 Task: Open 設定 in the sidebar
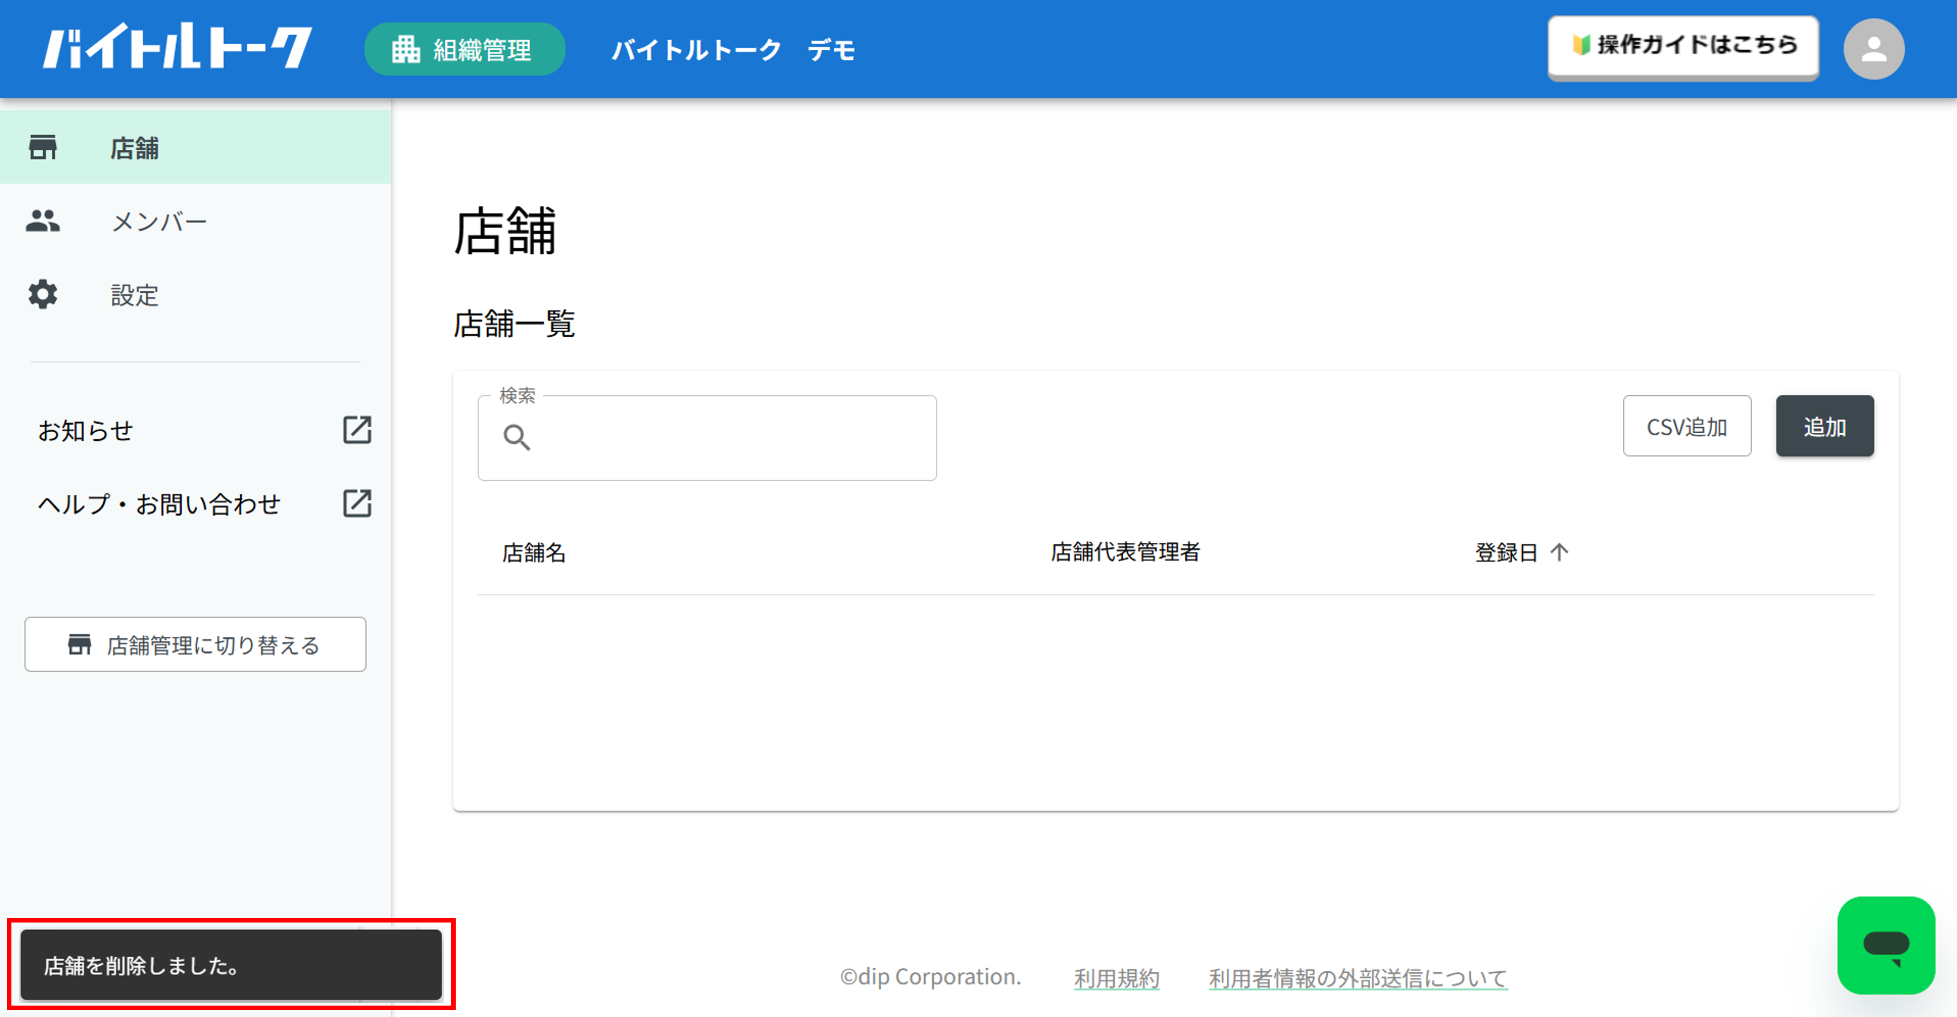click(x=195, y=295)
